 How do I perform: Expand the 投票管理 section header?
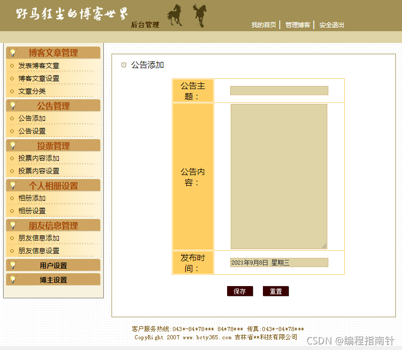coord(53,145)
